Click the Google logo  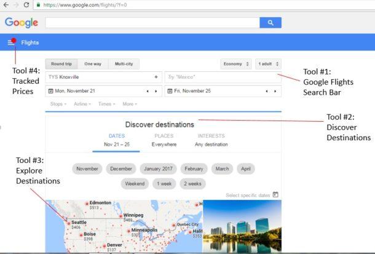pos(22,23)
